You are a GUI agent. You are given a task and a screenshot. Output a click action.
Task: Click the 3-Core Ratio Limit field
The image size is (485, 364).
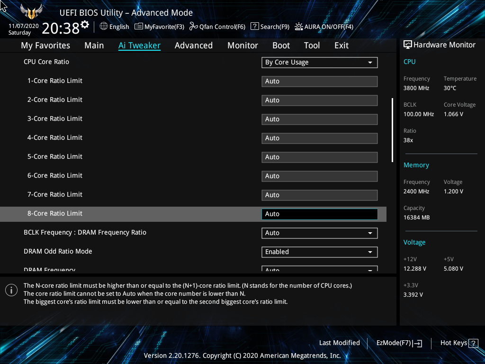pos(320,119)
